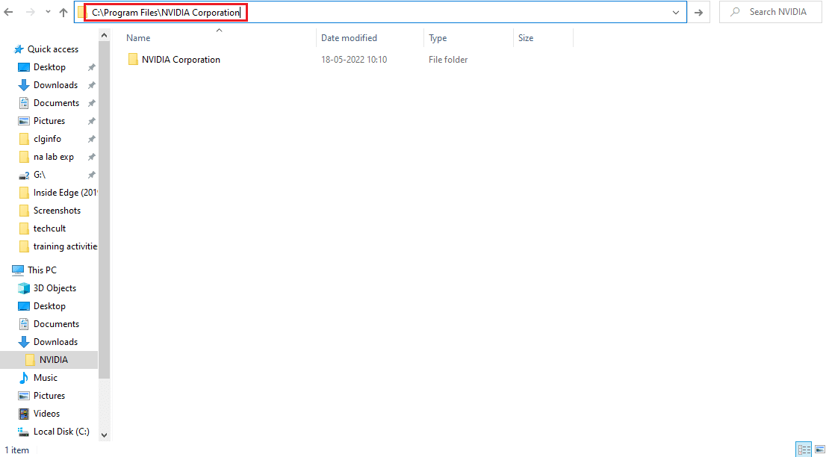Click the pin icon next to Desktop

tap(91, 67)
